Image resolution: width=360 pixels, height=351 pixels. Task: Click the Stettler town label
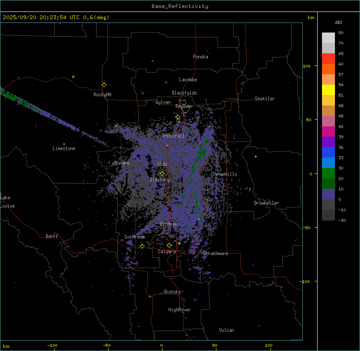pos(265,99)
